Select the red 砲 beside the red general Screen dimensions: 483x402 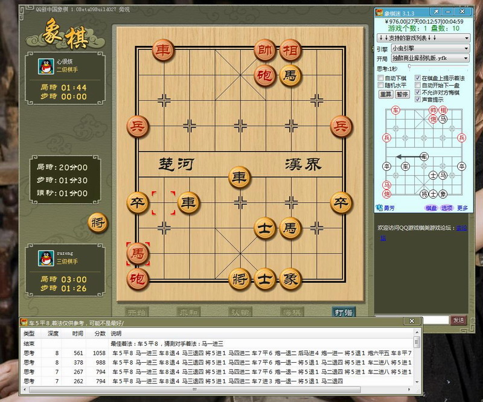tap(265, 75)
